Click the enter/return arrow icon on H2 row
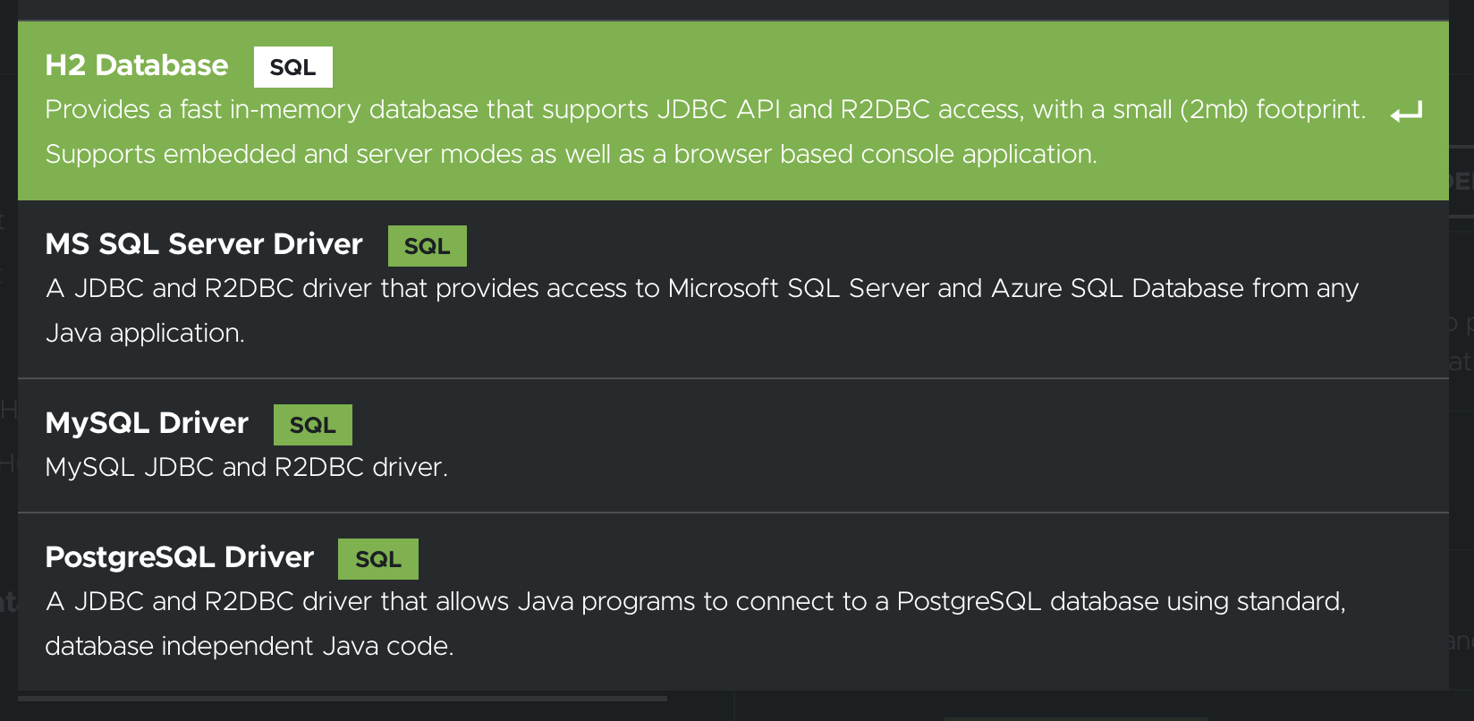This screenshot has width=1474, height=721. 1406,113
